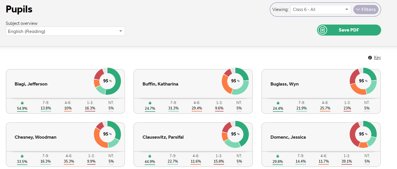Click the 7-9 score 31.3% for Buffin
Screen dimensions: 397x169
point(174,108)
